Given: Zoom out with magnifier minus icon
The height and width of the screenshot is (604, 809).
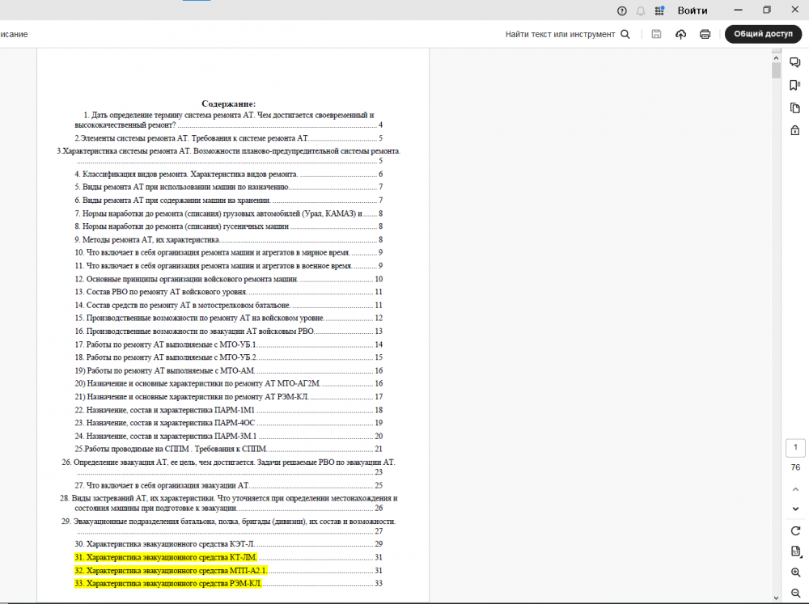Looking at the screenshot, I should click(x=795, y=593).
